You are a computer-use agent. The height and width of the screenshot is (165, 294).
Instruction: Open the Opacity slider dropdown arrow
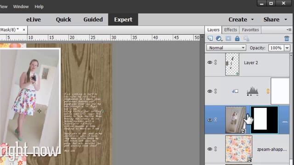(x=287, y=48)
